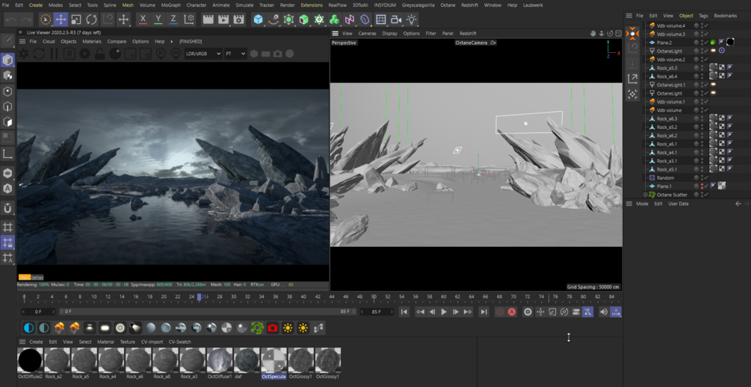Viewport: 751px width, 387px height.
Task: Click the Cube primitive icon
Action: tap(258, 19)
